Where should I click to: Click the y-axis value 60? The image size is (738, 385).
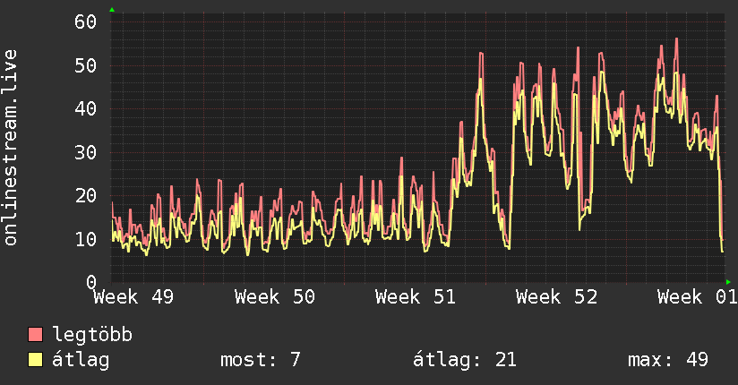[x=86, y=21]
